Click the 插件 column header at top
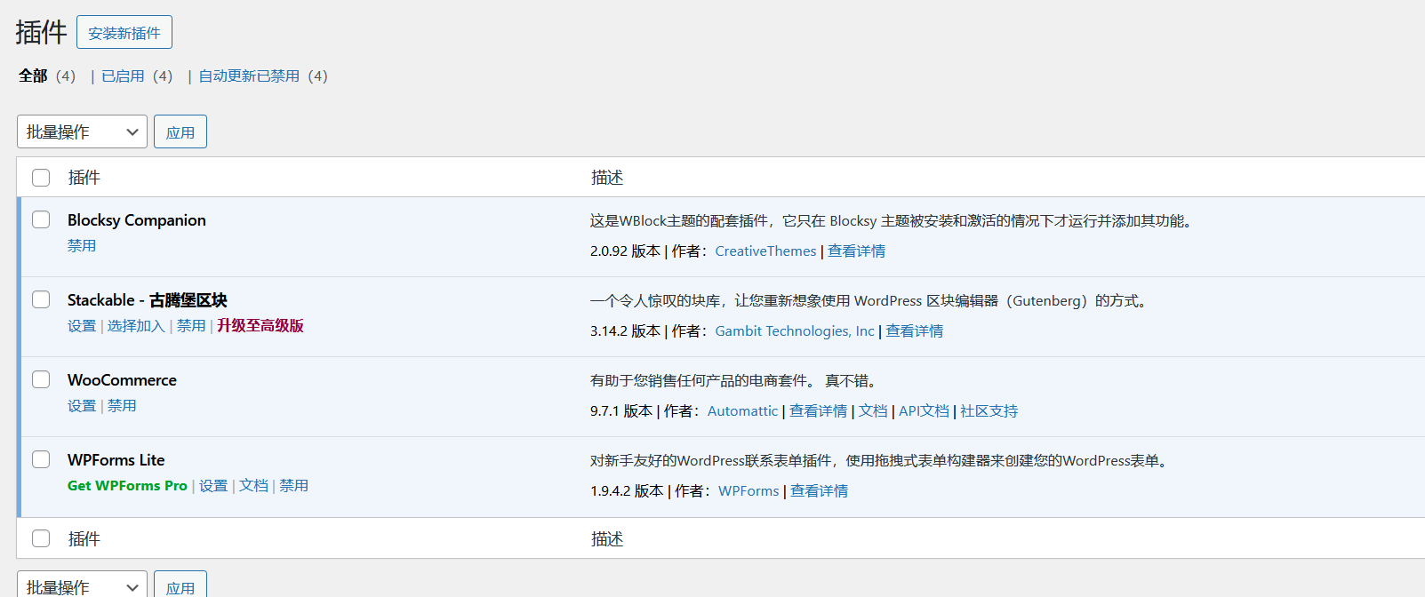 pos(84,178)
